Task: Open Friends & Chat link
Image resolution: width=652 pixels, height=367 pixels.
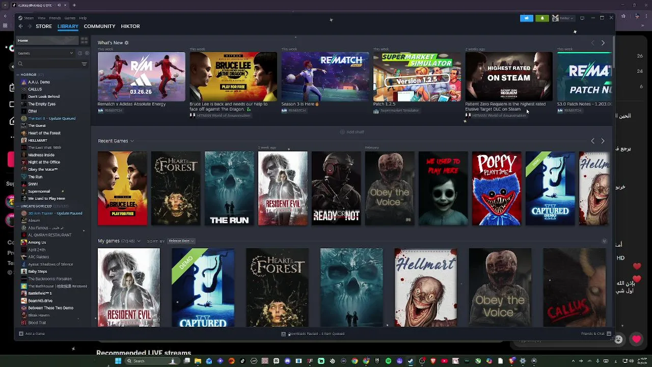Action: coord(593,334)
